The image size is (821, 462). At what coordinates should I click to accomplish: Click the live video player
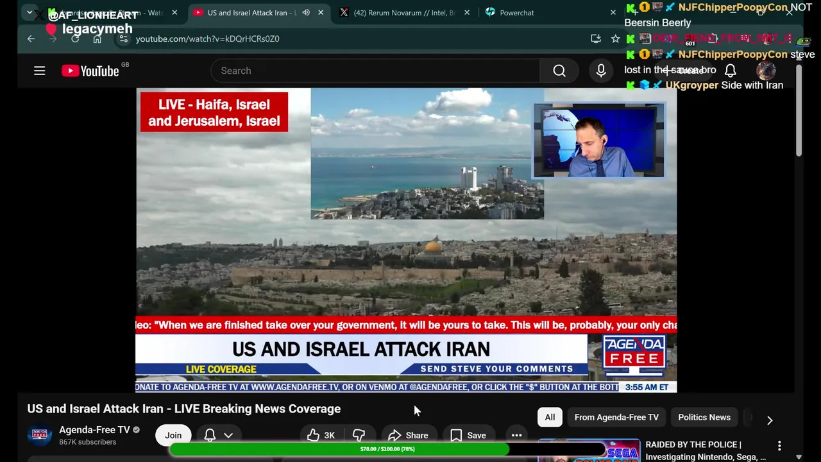tap(406, 239)
